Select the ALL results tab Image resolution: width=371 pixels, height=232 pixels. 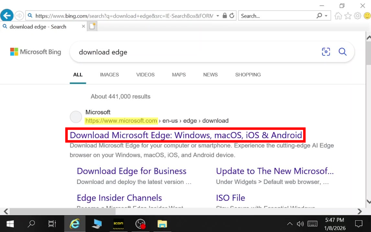[78, 75]
